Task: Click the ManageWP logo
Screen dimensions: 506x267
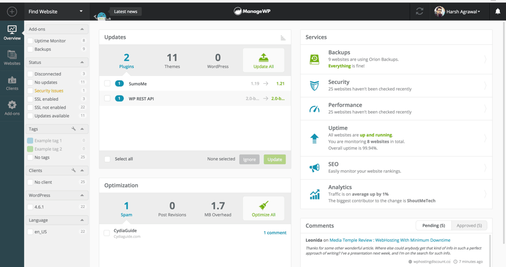Action: [252, 11]
